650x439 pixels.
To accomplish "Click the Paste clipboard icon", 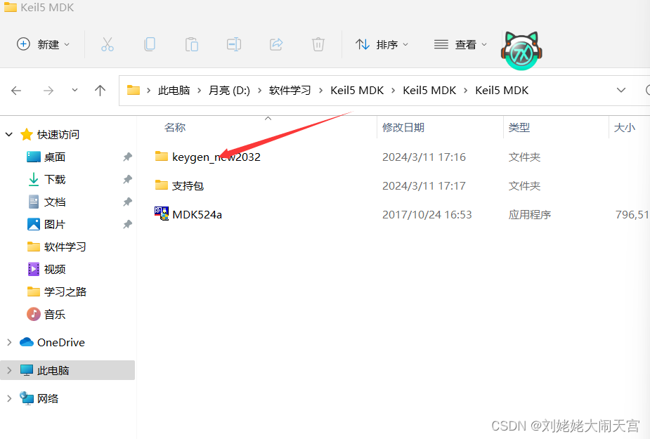I will (x=192, y=44).
